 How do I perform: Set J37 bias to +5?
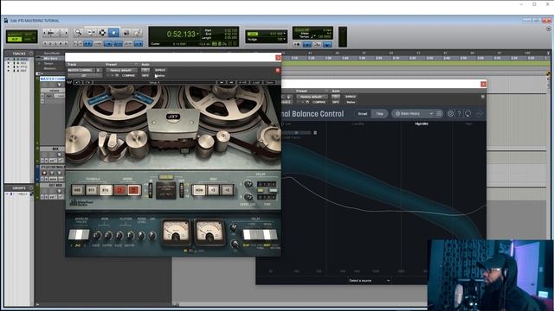(x=227, y=190)
